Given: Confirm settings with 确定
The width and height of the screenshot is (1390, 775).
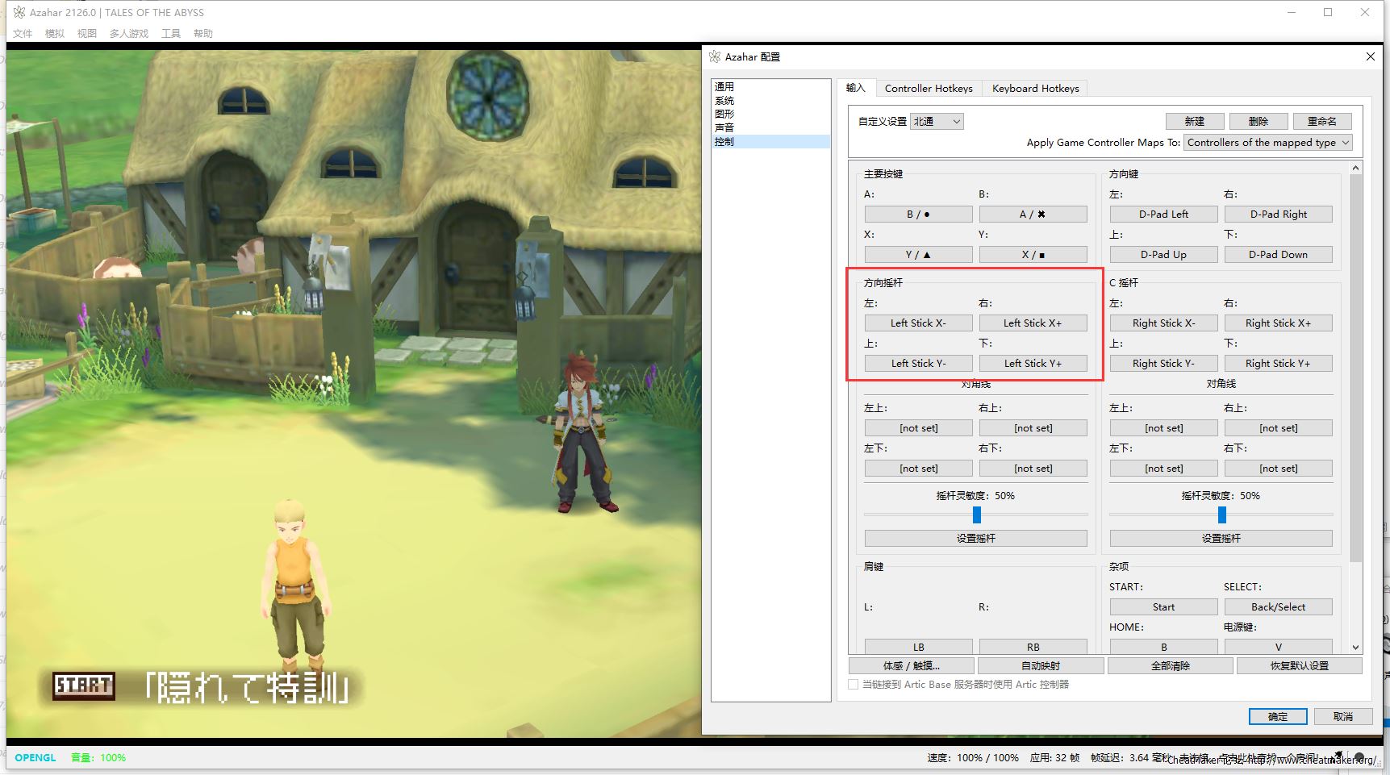Looking at the screenshot, I should click(x=1278, y=717).
